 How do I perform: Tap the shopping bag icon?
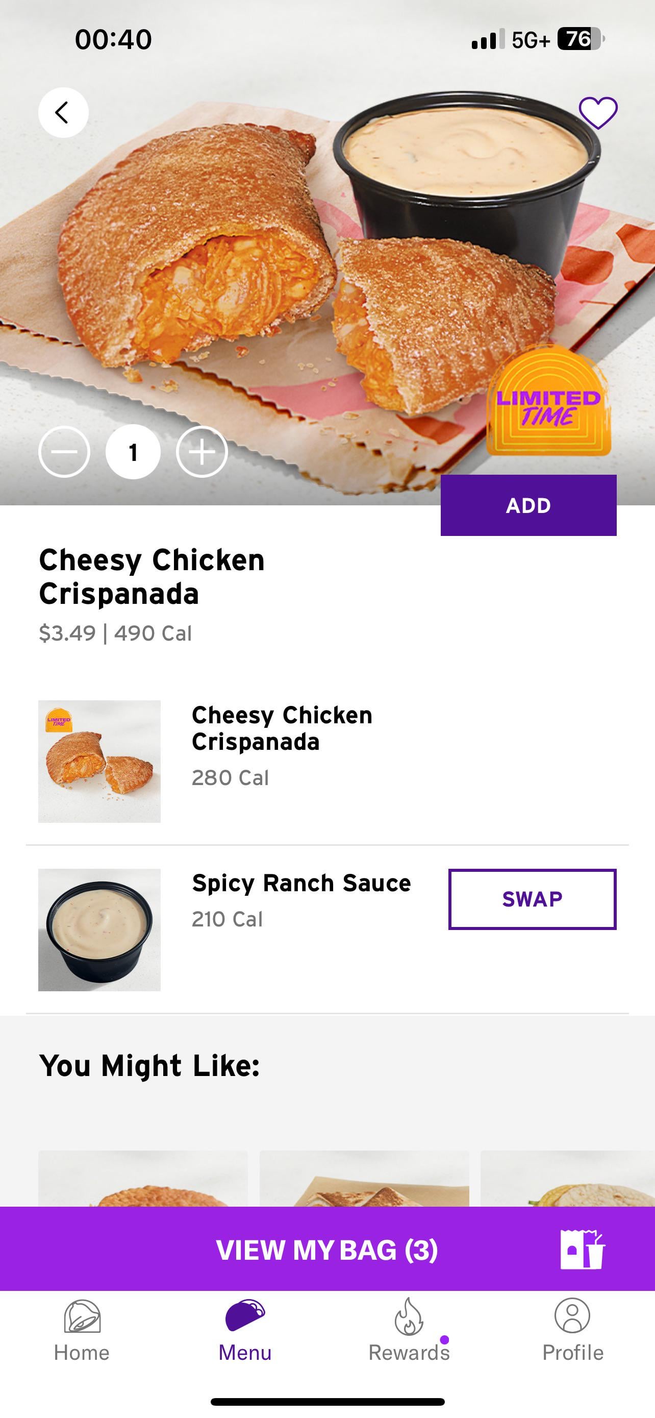[582, 1250]
